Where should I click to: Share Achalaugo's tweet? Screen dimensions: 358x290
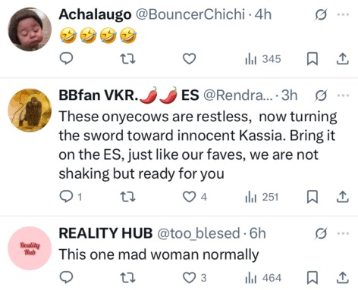343,59
